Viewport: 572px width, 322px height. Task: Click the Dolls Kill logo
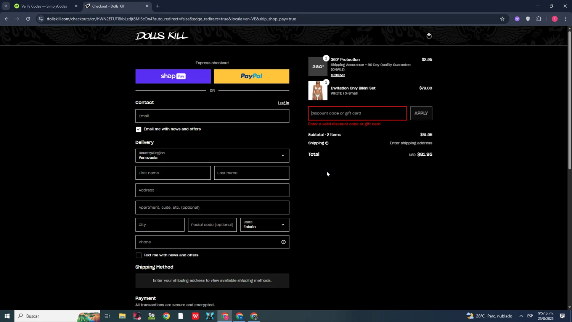point(162,36)
